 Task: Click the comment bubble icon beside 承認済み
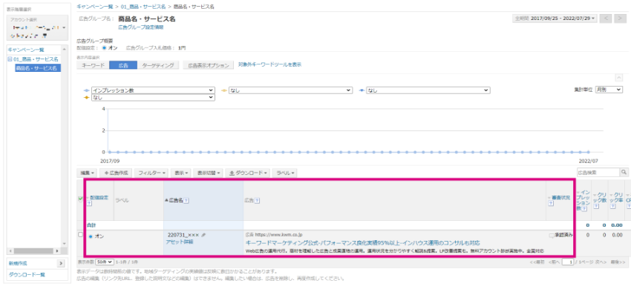[x=552, y=236]
